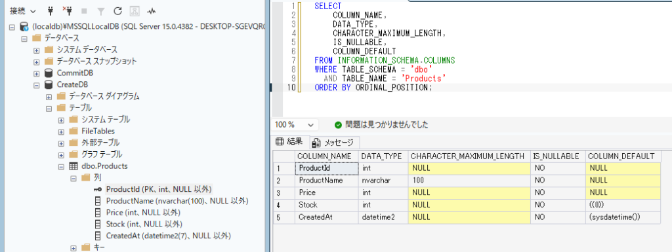Select the datetime2 data type cell
This screenshot has width=672, height=252.
click(383, 217)
